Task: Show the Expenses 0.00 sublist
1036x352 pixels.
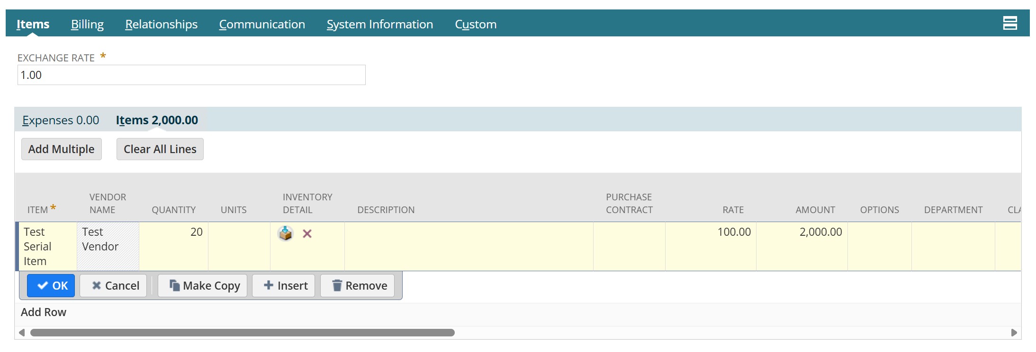Action: (x=61, y=120)
